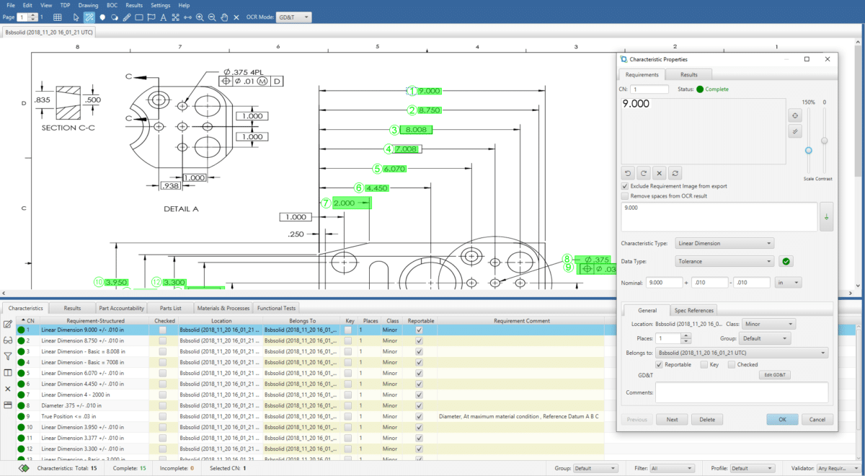The image size is (865, 476).
Task: Click the text 'A' tool in toolbar
Action: pyautogui.click(x=164, y=17)
